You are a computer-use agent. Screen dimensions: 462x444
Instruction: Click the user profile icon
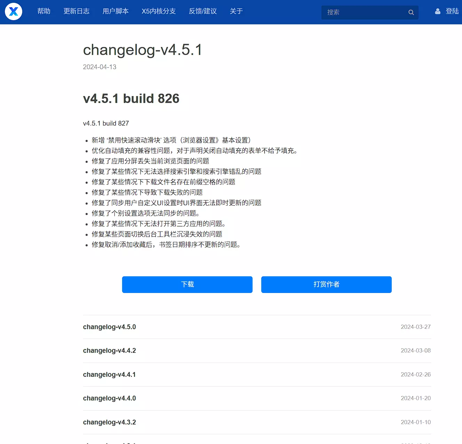point(438,11)
